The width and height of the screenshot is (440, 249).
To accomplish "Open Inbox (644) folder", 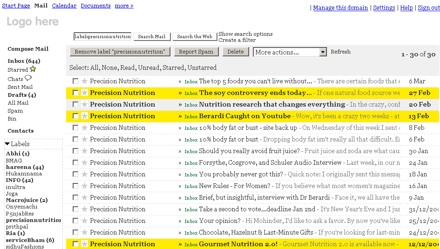I will pyautogui.click(x=24, y=61).
